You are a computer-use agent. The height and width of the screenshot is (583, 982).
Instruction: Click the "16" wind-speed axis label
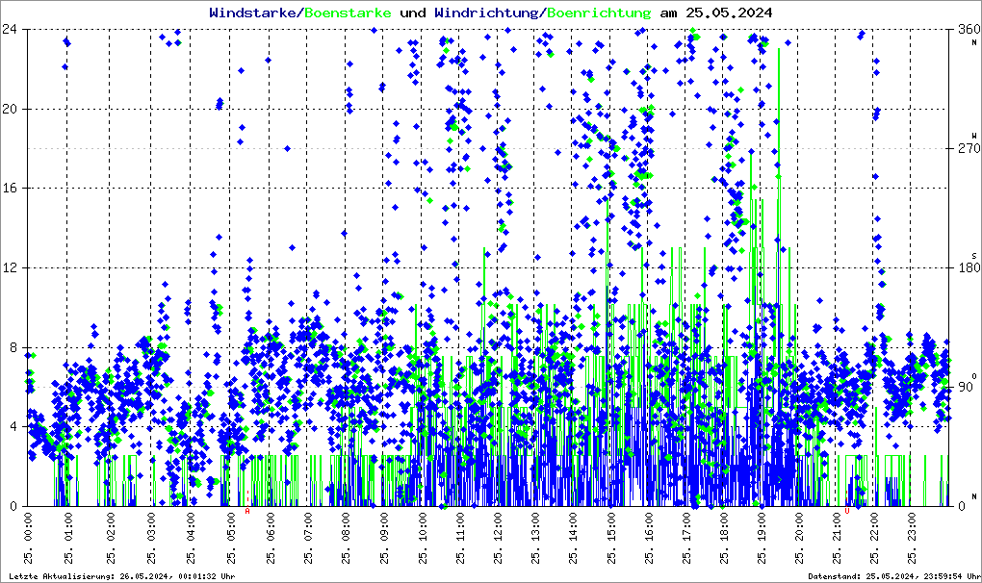click(x=10, y=188)
